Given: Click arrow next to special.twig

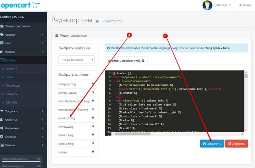Looking at the screenshot, I should [x=93, y=143].
